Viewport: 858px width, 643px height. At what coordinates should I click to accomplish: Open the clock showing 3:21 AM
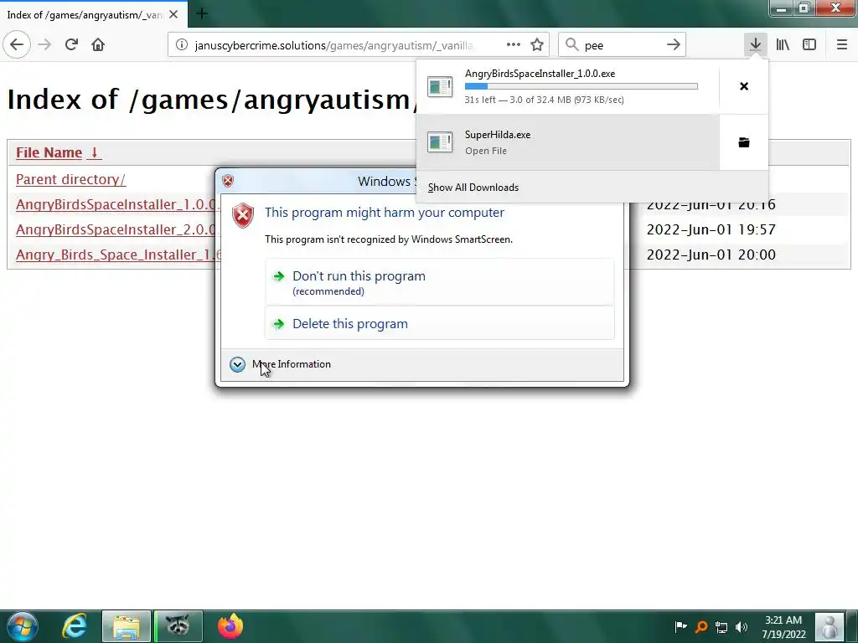(783, 627)
